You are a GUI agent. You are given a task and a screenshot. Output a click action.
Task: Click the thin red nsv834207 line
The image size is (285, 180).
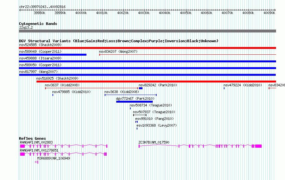(x=188, y=55)
